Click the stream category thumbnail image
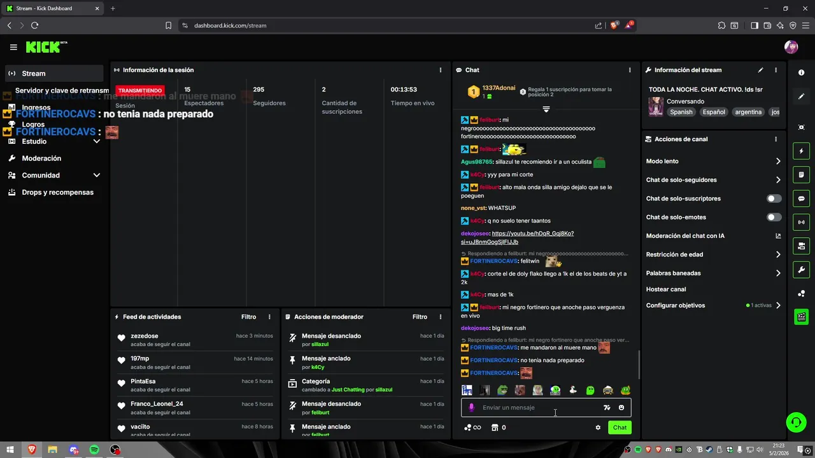This screenshot has width=815, height=458. click(656, 106)
